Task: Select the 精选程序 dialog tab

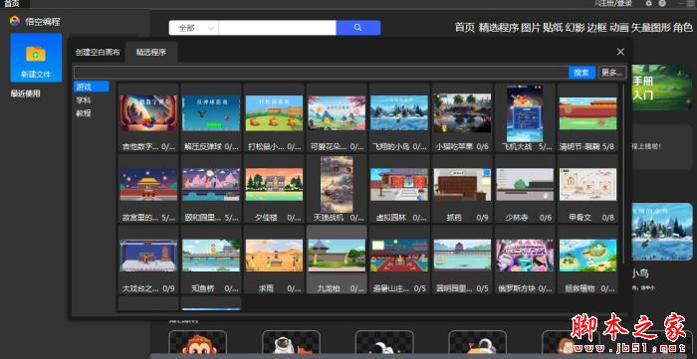Action: 151,52
